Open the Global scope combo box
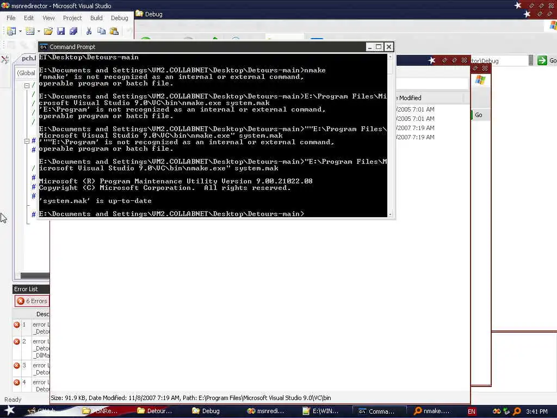Image resolution: width=557 pixels, height=418 pixels. (26, 73)
